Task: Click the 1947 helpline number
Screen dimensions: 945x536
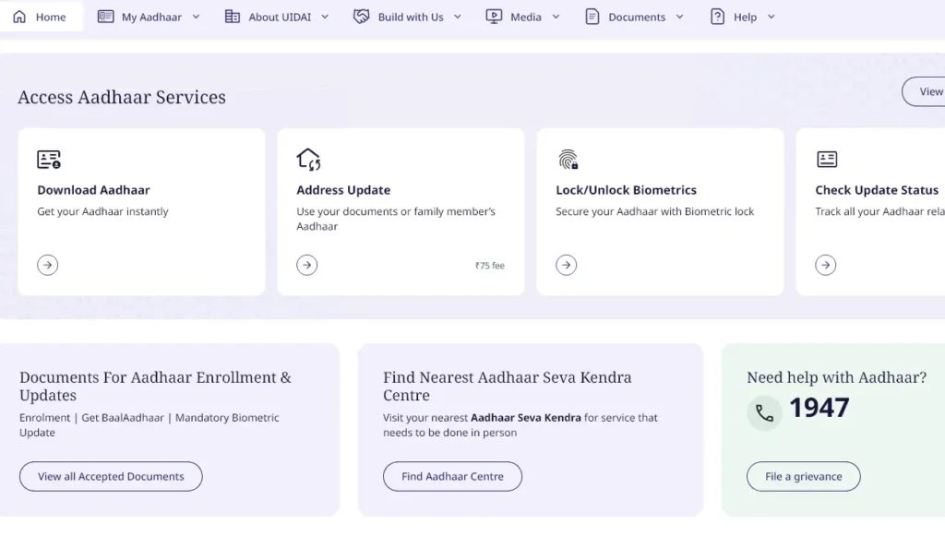Action: [819, 408]
